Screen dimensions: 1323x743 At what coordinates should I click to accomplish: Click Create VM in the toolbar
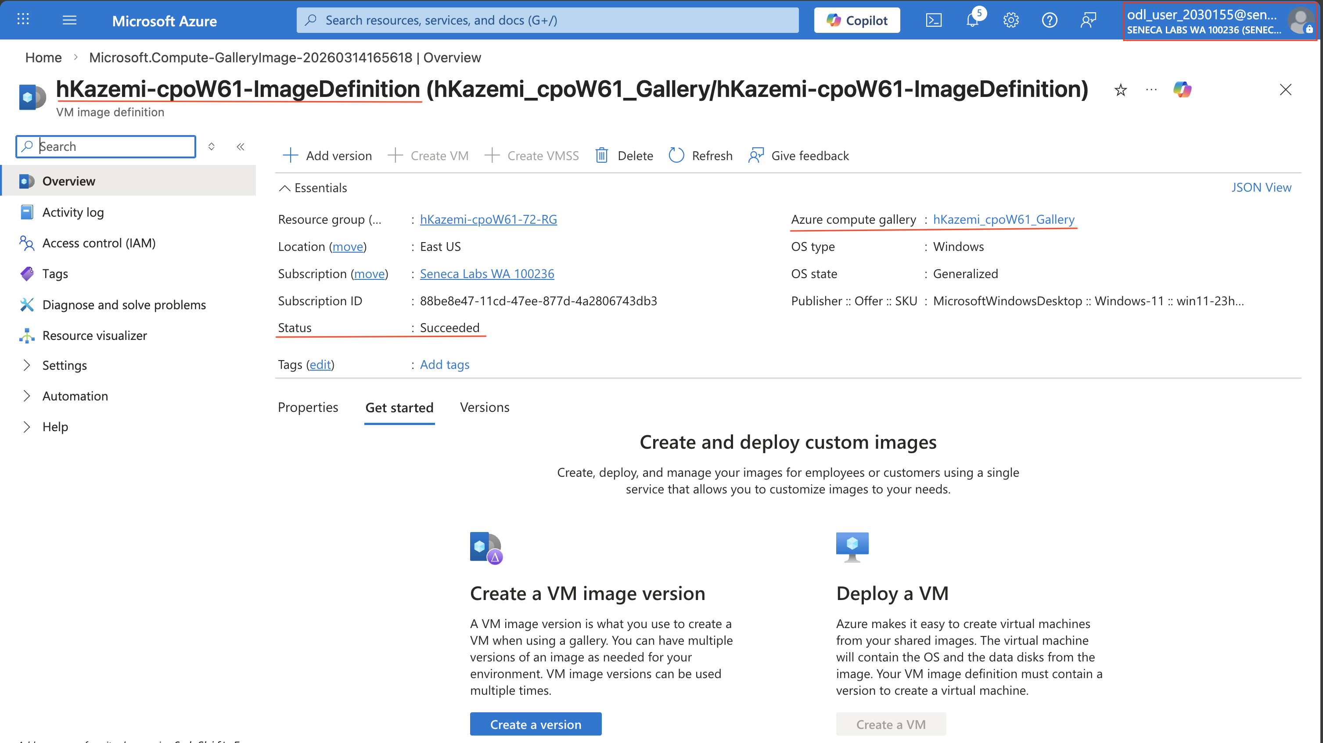pyautogui.click(x=428, y=155)
